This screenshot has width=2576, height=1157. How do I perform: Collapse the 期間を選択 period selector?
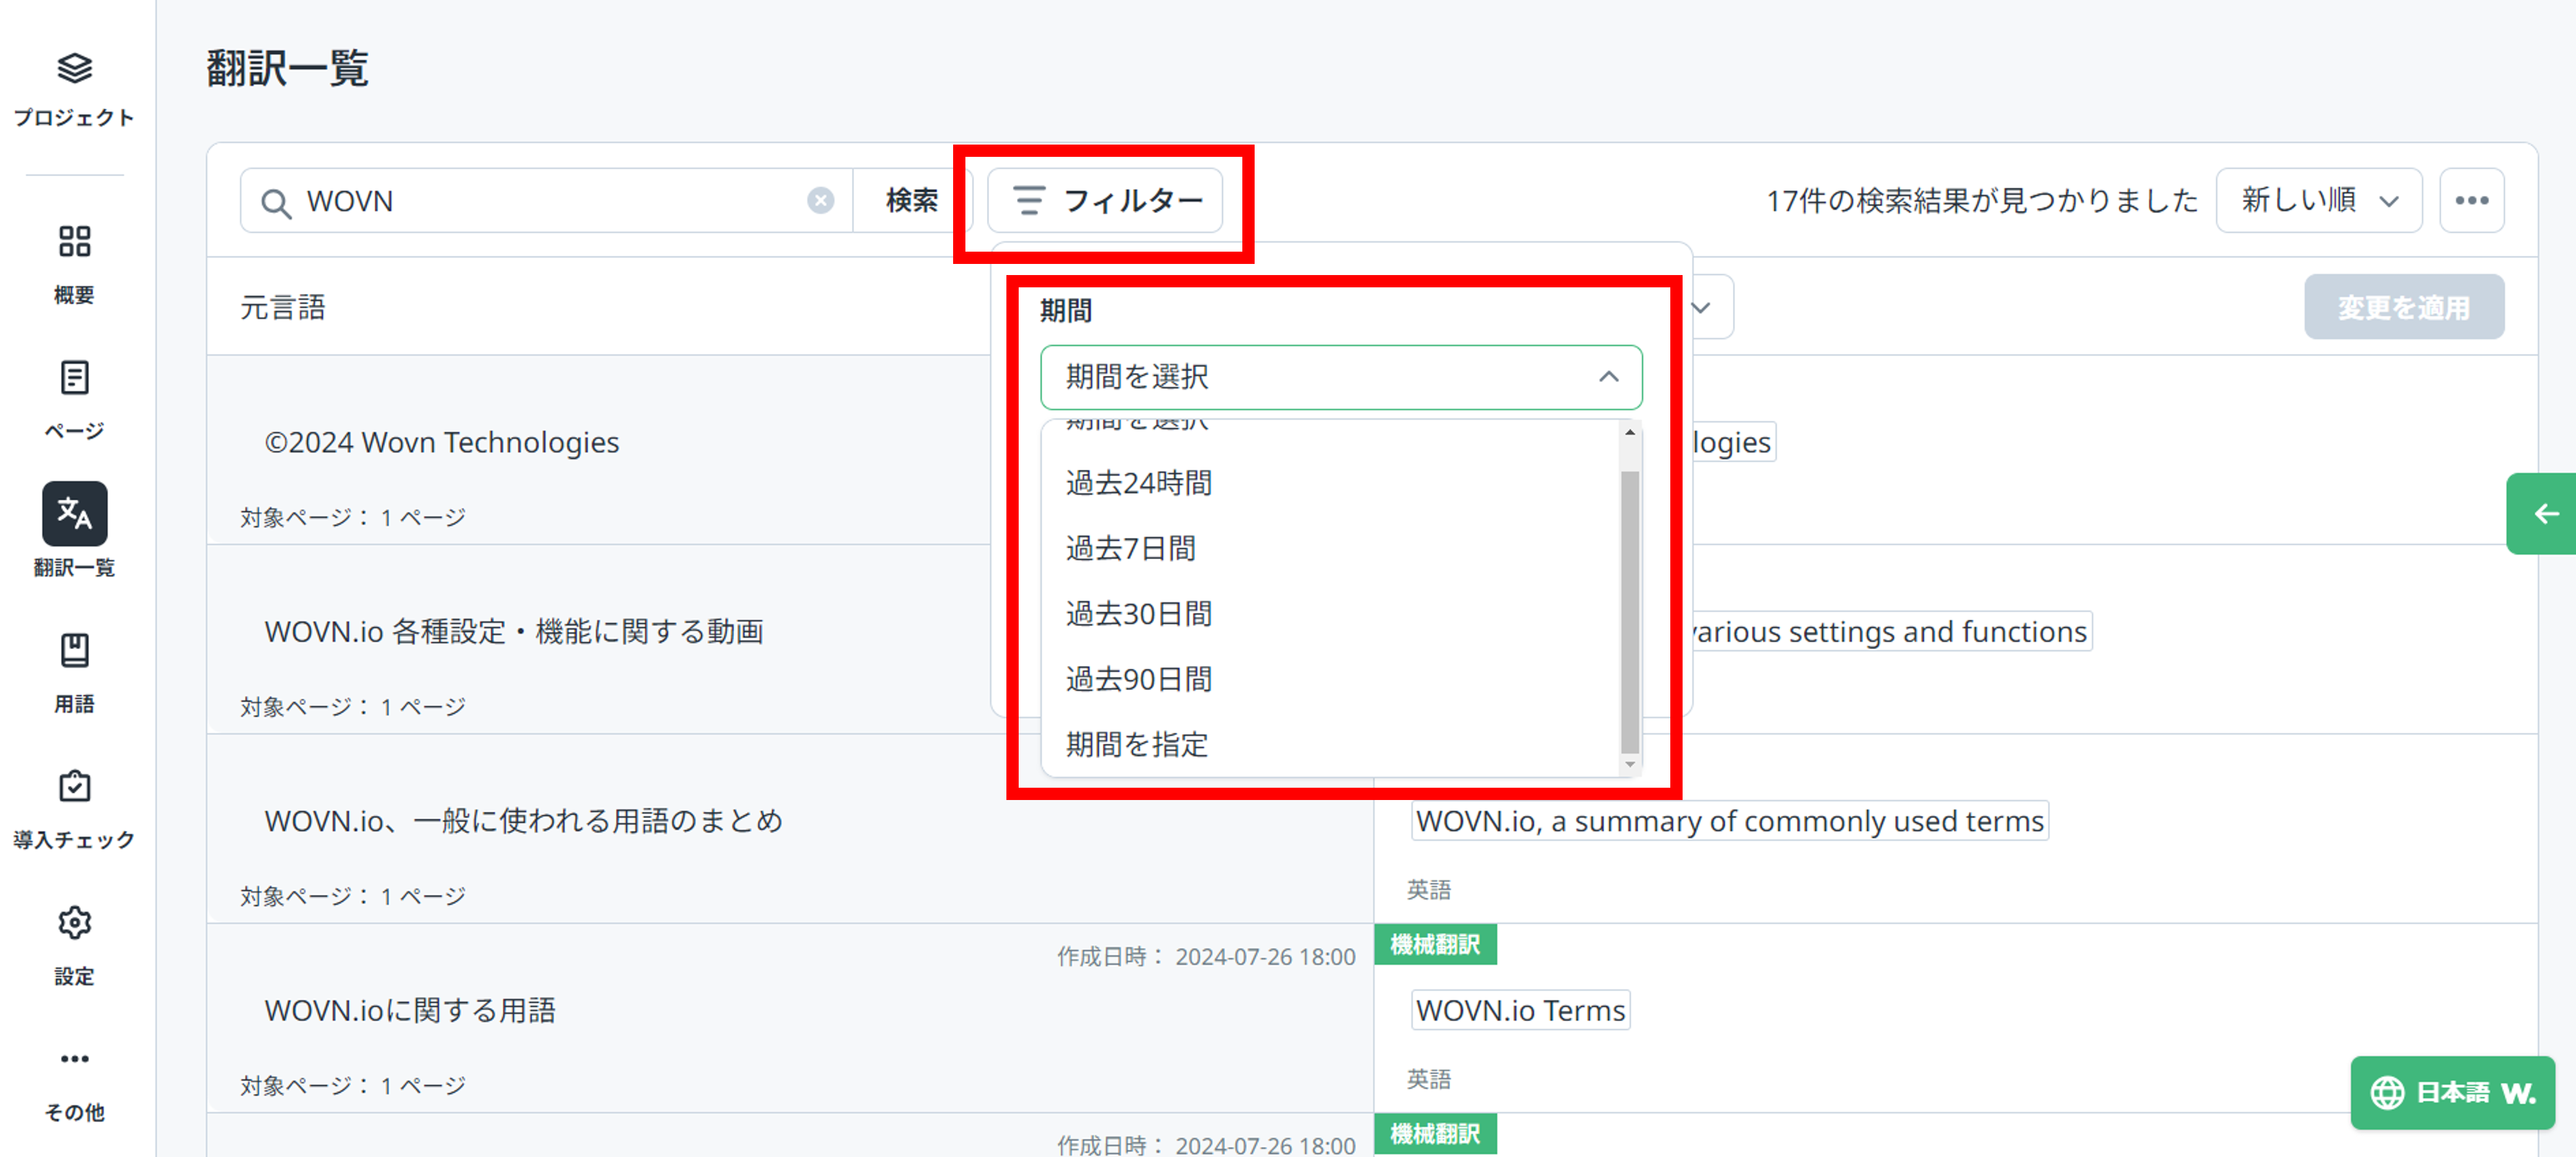[1608, 377]
